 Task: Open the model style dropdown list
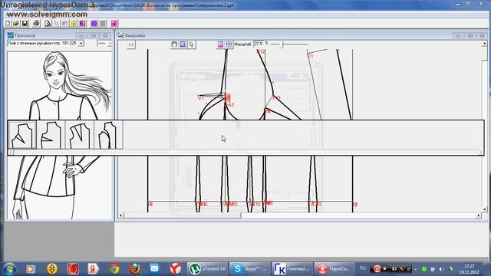81,43
